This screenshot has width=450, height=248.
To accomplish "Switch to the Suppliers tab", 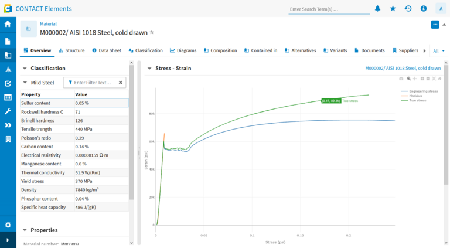I will click(405, 50).
